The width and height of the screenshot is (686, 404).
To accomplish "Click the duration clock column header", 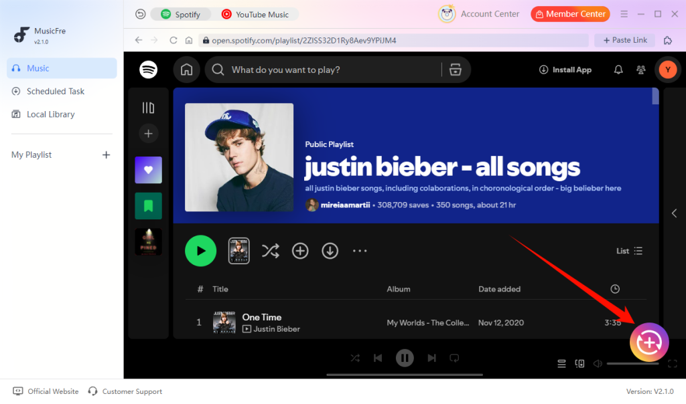I will 615,289.
